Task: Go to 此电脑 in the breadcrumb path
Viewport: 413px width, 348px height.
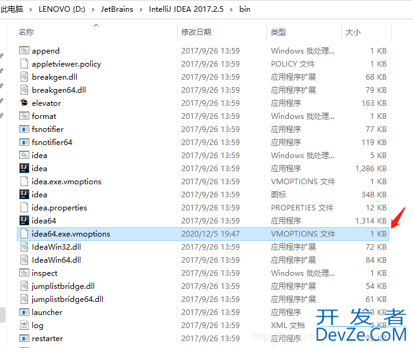Action: 12,9
